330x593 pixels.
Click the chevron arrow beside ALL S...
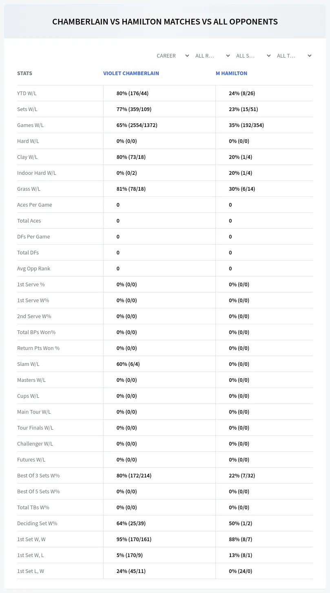click(268, 56)
